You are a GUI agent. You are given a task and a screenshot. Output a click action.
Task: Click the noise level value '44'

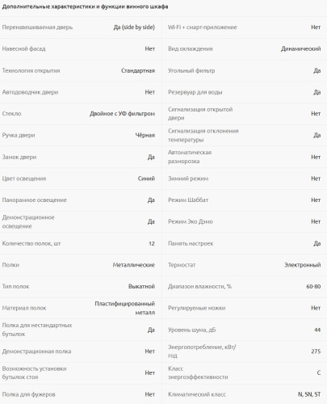point(317,330)
